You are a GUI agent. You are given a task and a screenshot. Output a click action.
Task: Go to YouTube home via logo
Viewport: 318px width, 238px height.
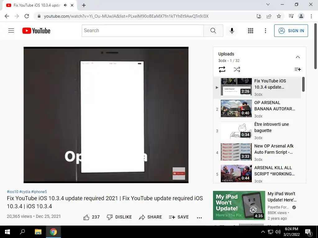(x=36, y=31)
